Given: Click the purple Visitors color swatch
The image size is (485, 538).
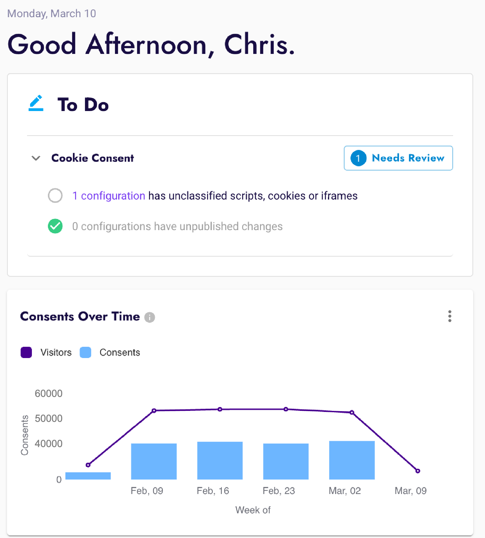Looking at the screenshot, I should pyautogui.click(x=26, y=352).
